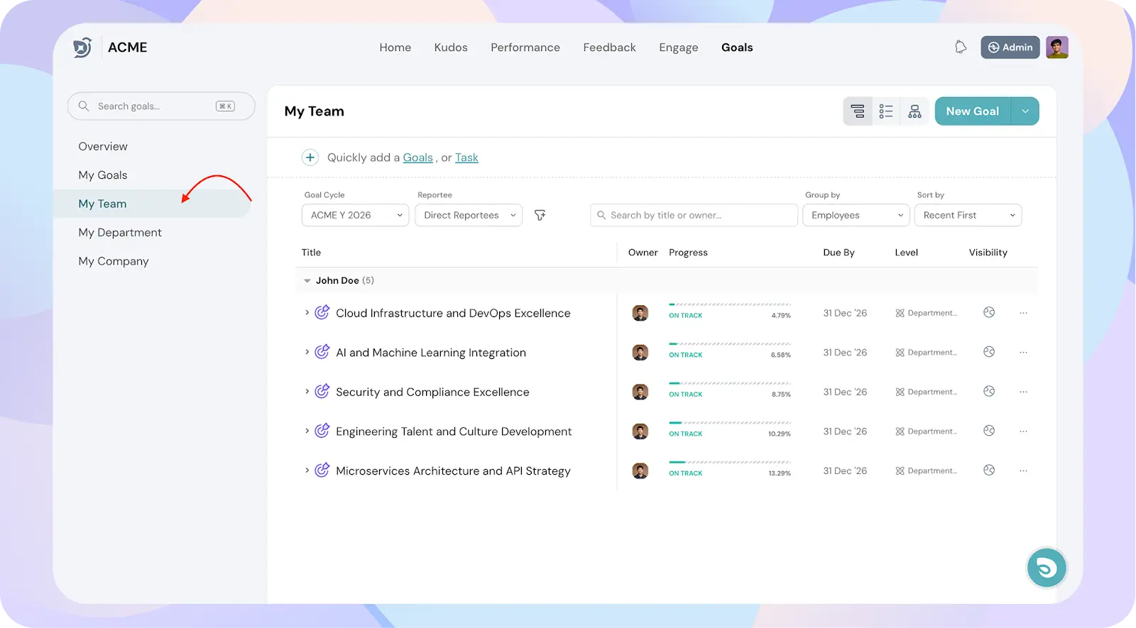Open the chat support bubble icon

[x=1046, y=568]
